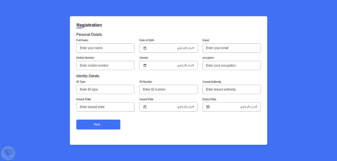This screenshot has width=337, height=161.
Task: Click the occupation input field
Action: pos(232,66)
